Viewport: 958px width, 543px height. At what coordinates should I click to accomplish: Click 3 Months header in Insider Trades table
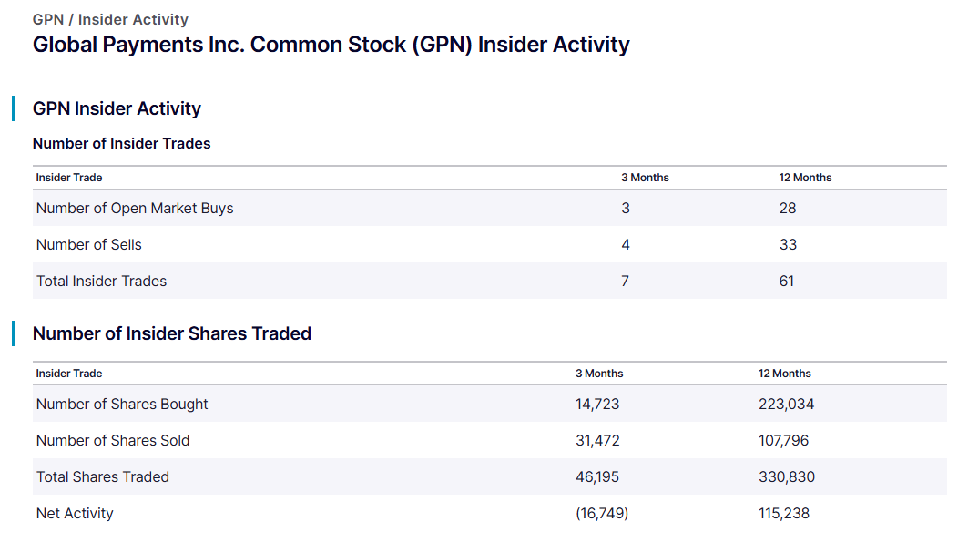[x=645, y=178]
